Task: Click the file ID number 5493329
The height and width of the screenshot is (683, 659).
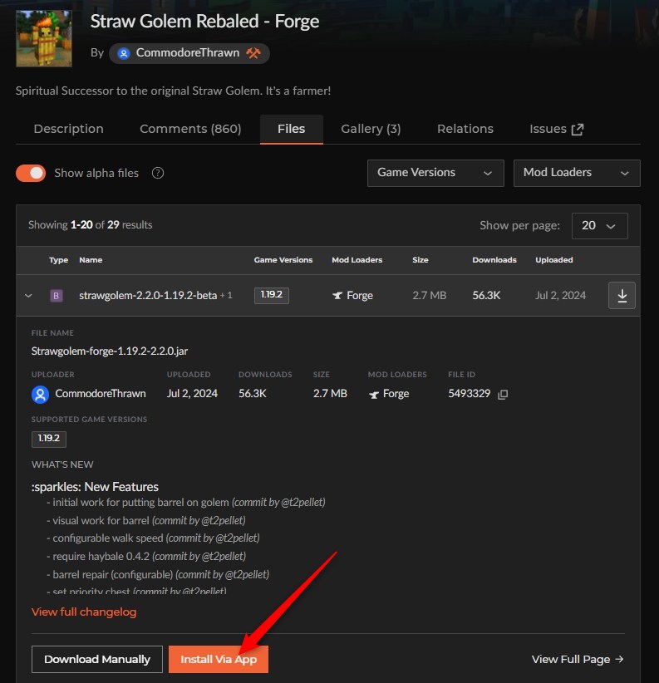Action: (469, 394)
